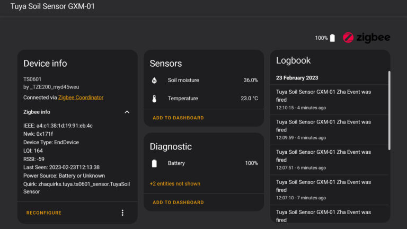Open the Temperature 23.0 °C entity
The image size is (407, 229).
click(204, 99)
